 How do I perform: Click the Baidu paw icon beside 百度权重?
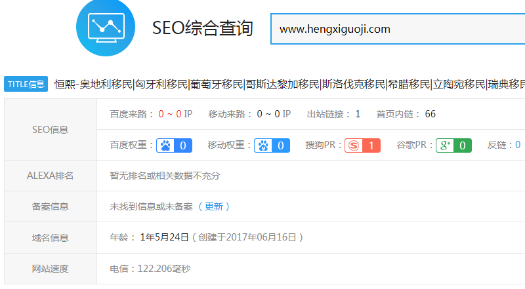(165, 145)
